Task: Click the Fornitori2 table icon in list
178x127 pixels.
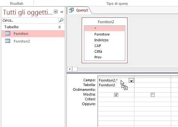Action: [8, 41]
